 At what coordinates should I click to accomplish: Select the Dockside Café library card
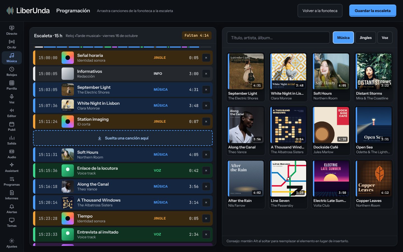tap(331, 130)
